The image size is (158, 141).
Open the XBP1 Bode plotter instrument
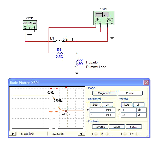[x=104, y=17]
